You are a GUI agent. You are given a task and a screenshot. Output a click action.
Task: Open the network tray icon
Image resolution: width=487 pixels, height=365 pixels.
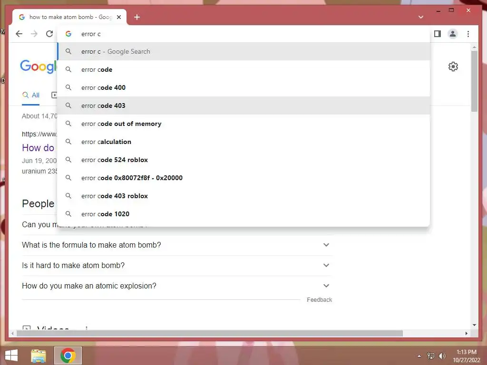click(431, 356)
